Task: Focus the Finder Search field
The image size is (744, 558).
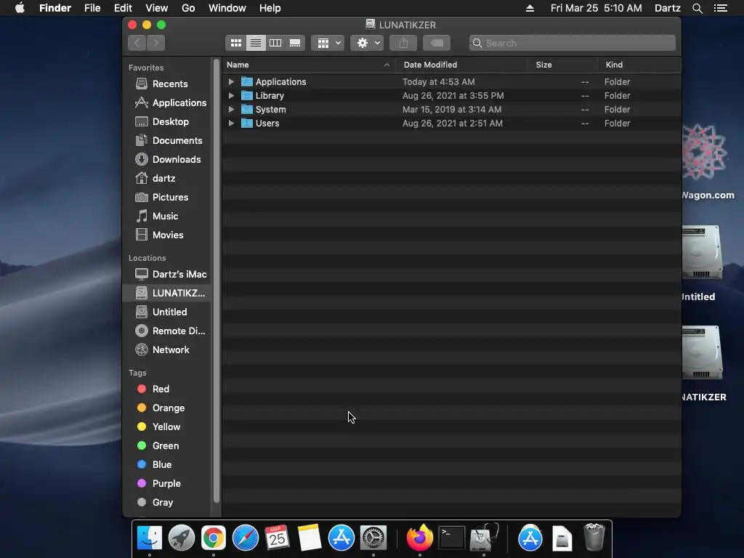Action: click(573, 43)
